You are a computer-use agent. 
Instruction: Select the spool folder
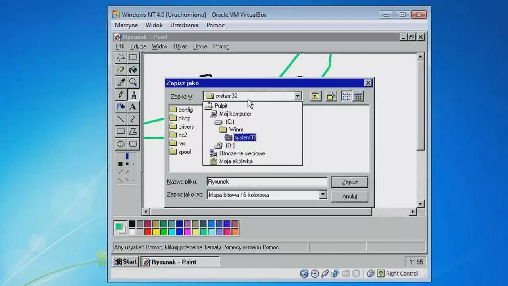pyautogui.click(x=181, y=152)
